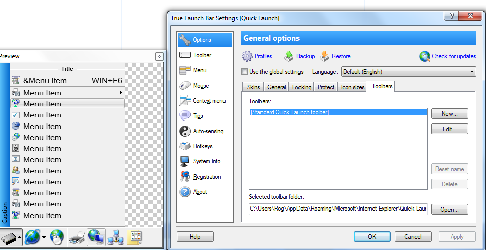
Task: Click the network computers icon in preview toolbar
Action: 115,237
